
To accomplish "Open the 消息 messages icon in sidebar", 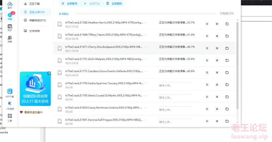I will [x=10, y=38].
